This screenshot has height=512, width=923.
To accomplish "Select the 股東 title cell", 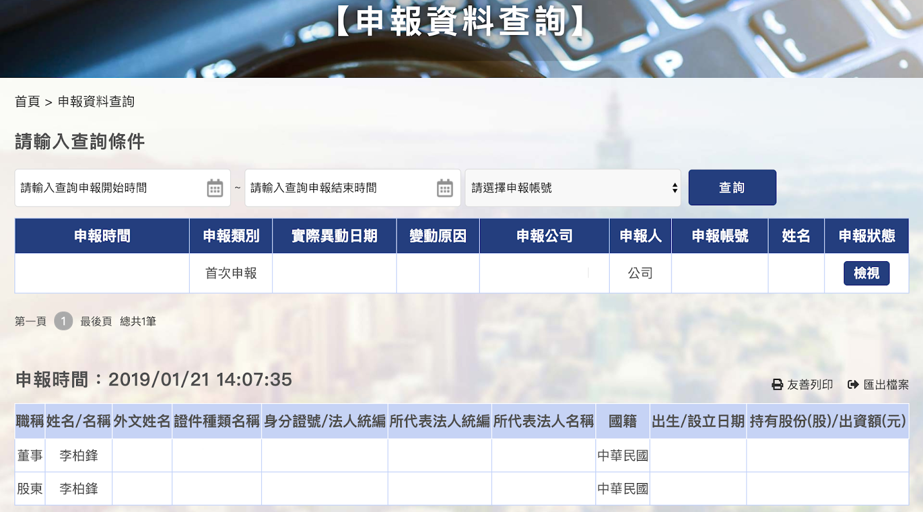I will pos(30,489).
